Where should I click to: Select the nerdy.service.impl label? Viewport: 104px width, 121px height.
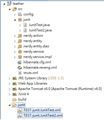[x=37, y=57]
